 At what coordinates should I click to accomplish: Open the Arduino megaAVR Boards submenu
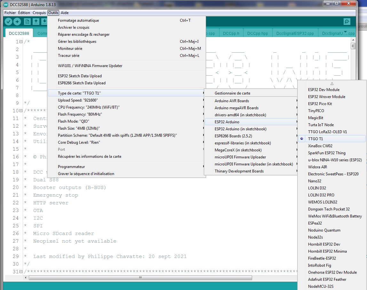click(x=251, y=108)
